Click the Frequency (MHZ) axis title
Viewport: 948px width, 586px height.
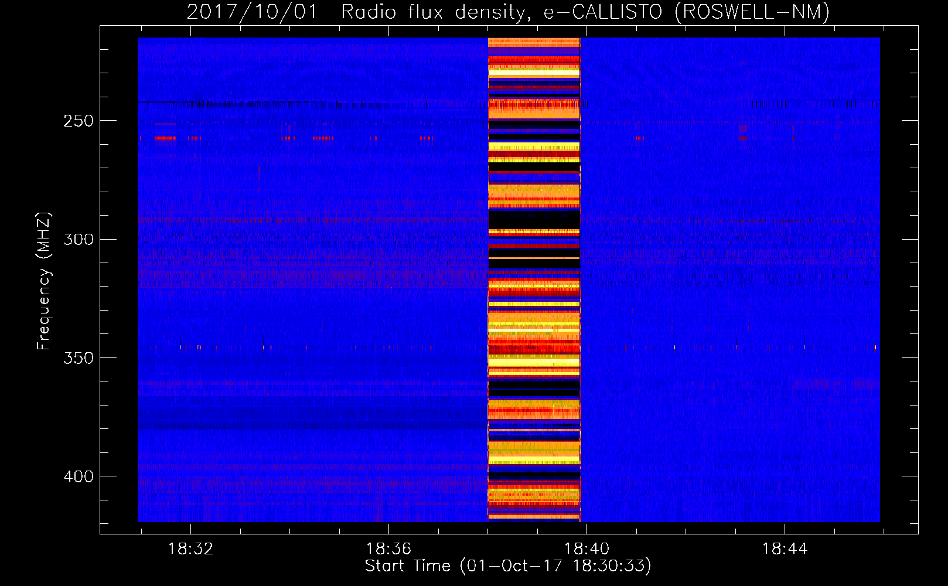point(44,281)
